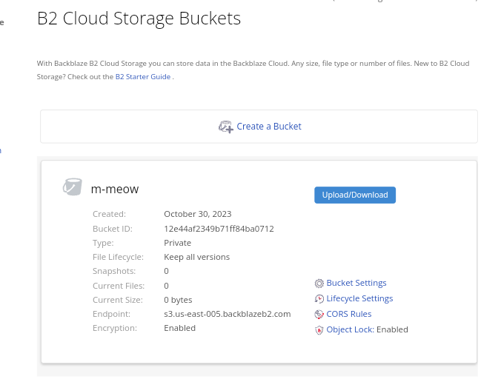Click the Snapshots: label

click(114, 271)
